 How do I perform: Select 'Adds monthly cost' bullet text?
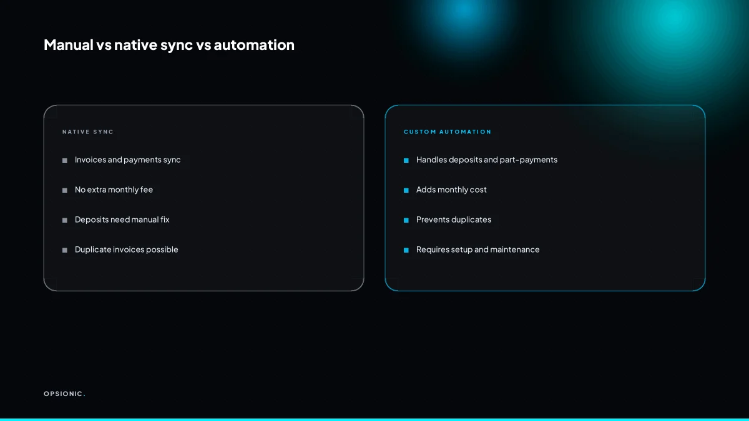tap(451, 190)
